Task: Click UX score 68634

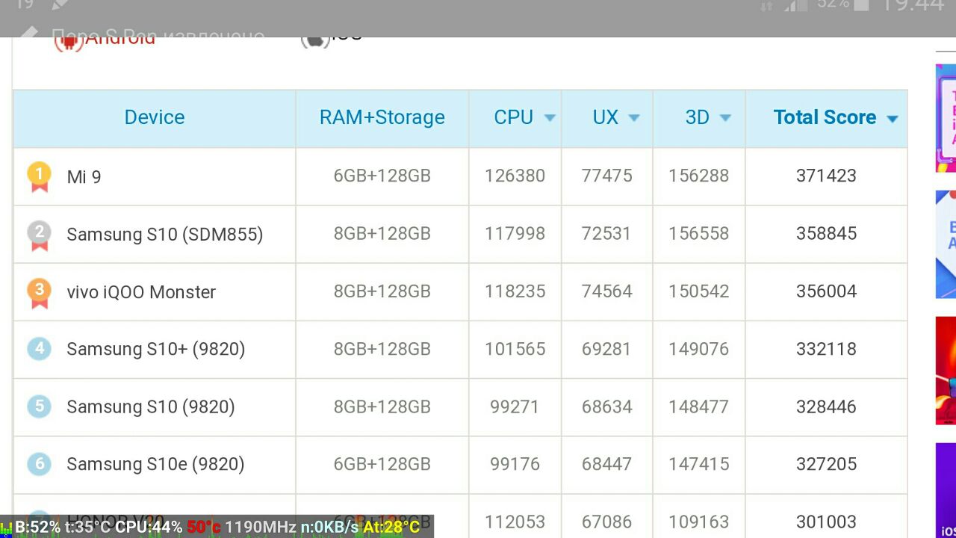Action: click(x=607, y=406)
